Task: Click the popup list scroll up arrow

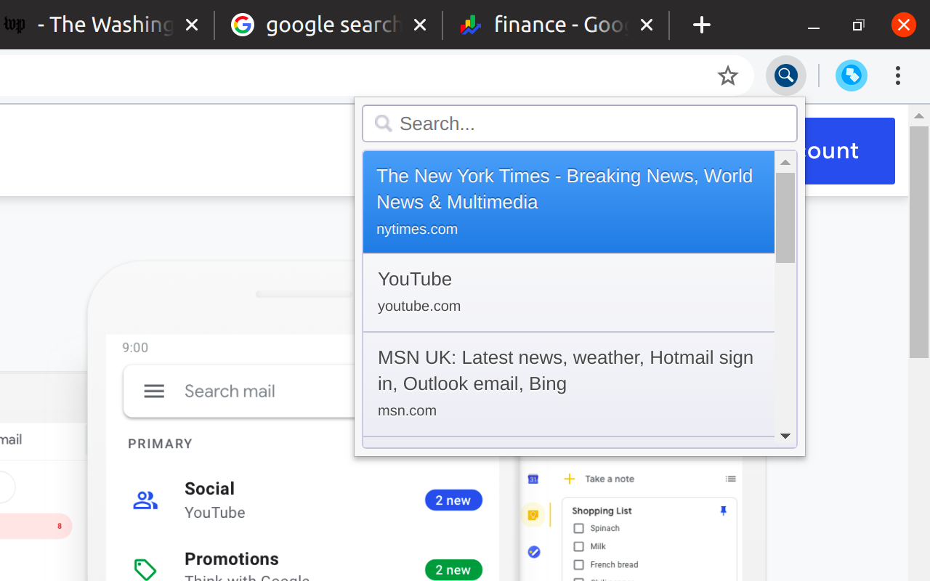Action: tap(785, 162)
